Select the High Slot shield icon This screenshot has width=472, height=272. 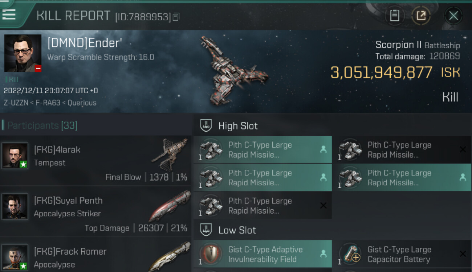point(206,126)
